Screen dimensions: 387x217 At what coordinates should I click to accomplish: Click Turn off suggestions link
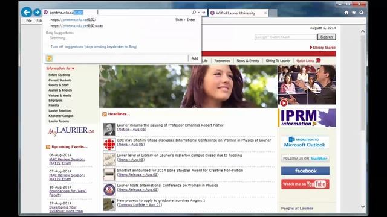point(94,46)
